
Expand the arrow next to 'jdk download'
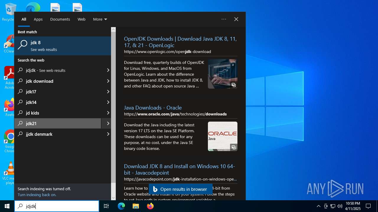pos(108,81)
